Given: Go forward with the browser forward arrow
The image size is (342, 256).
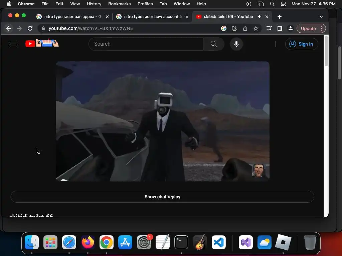Looking at the screenshot, I should pyautogui.click(x=19, y=28).
